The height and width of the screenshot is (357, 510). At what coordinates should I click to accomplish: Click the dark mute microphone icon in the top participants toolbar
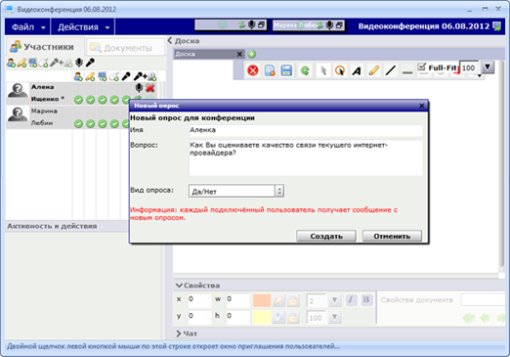coord(79,63)
